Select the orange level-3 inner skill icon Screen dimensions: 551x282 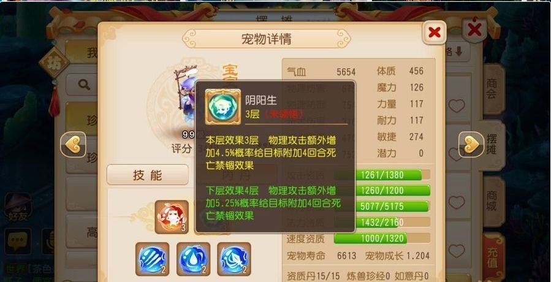click(172, 217)
